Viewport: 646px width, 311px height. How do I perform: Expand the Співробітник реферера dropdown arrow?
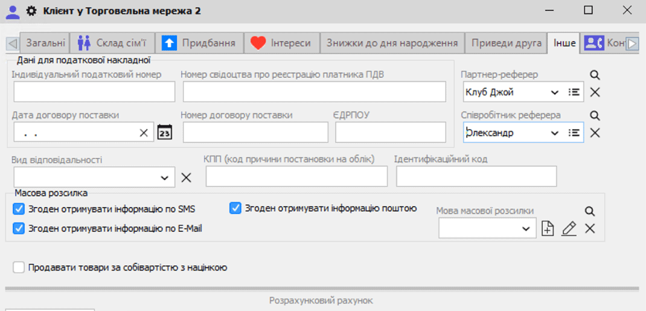pos(555,133)
